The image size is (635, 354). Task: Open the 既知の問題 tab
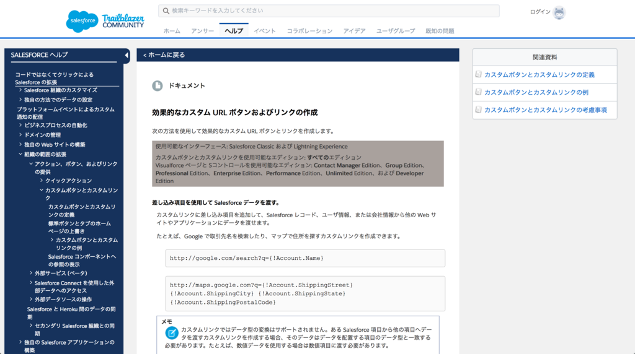pyautogui.click(x=440, y=31)
